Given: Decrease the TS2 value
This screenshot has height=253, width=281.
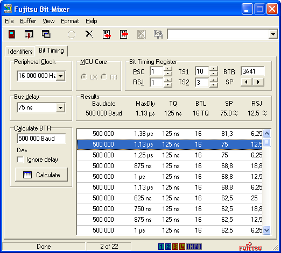Looking at the screenshot, I should (214, 85).
